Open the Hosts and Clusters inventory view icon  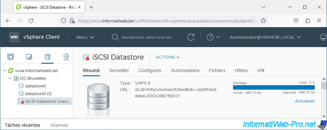(10, 57)
